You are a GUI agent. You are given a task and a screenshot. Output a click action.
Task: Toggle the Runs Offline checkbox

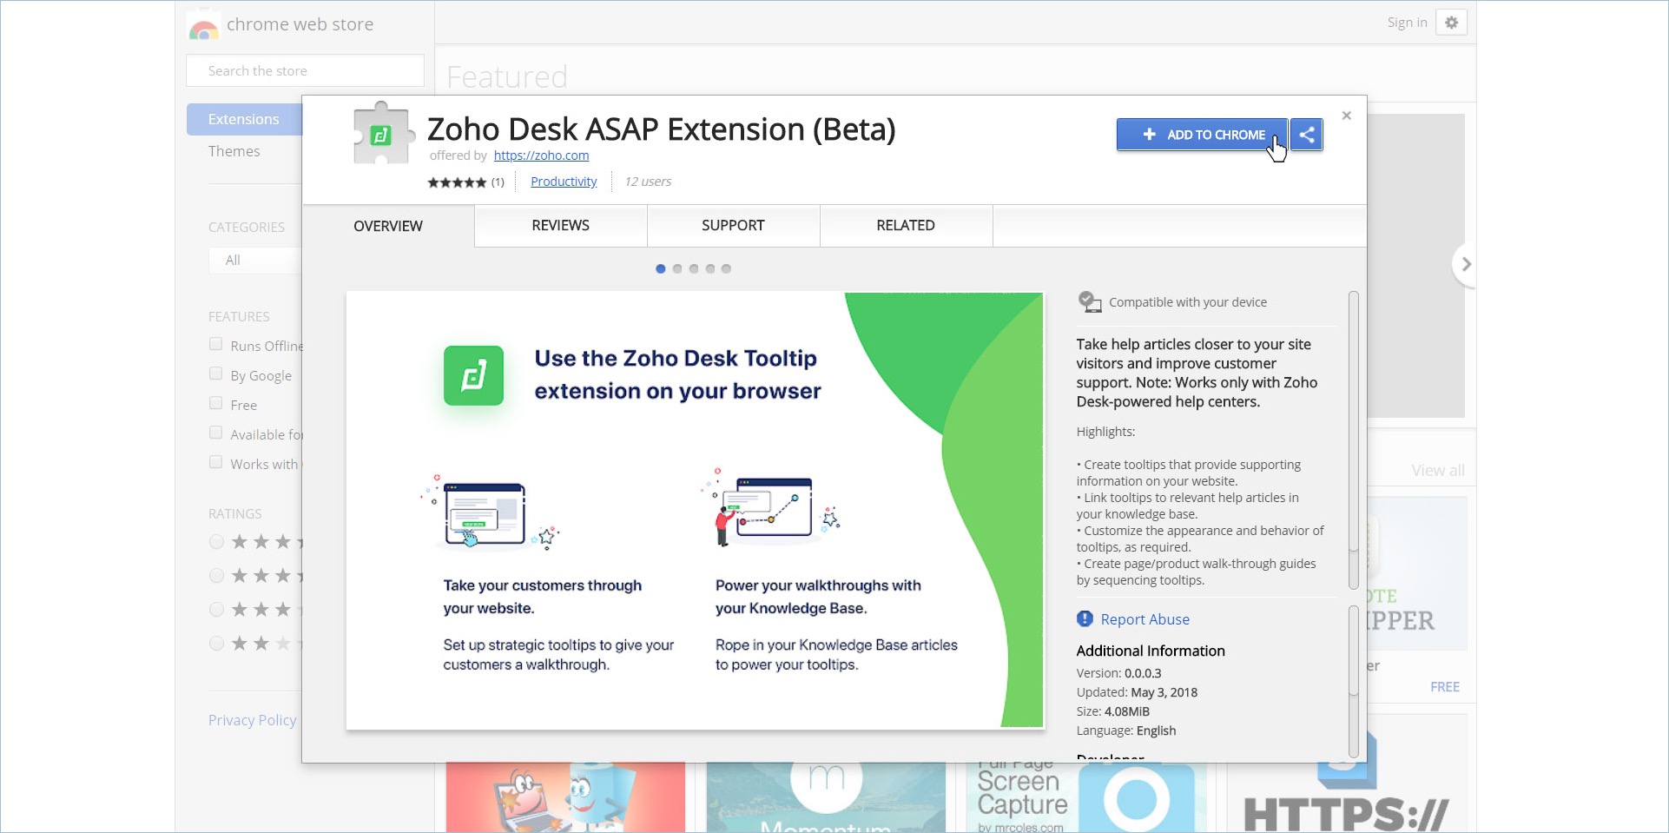(x=216, y=345)
